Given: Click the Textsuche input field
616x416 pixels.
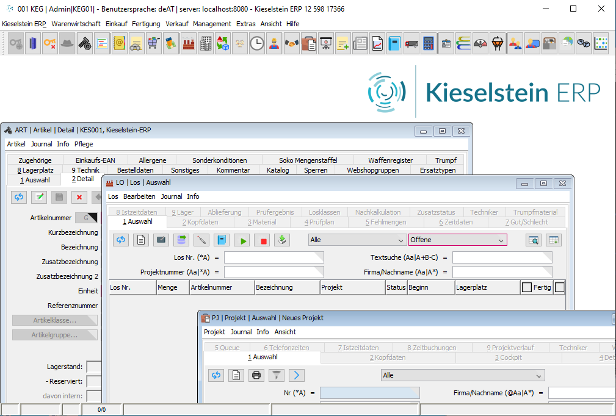Looking at the screenshot, I should tap(502, 257).
